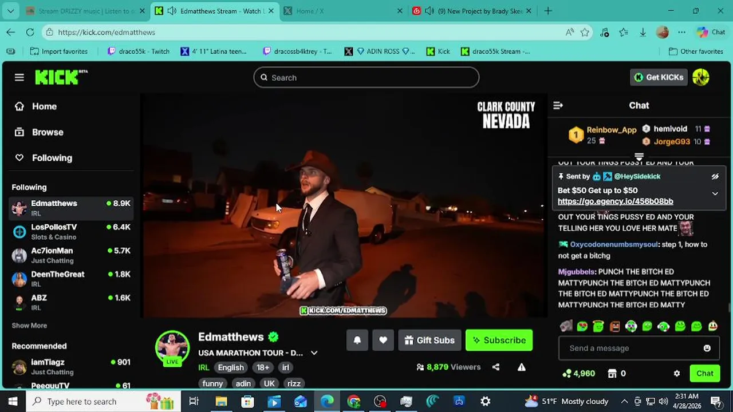Open the Kick hamburger sidebar menu
This screenshot has height=412, width=733.
tap(19, 77)
